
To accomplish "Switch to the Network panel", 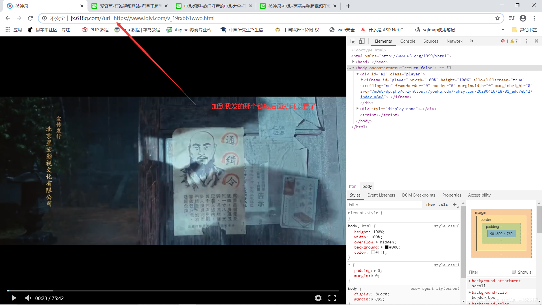I will coord(454,41).
